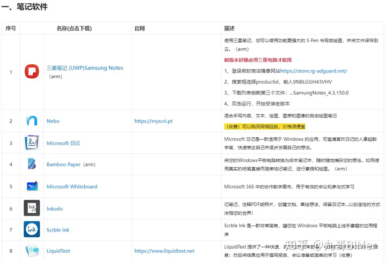Click the (arm) label under Samsung Notes
The height and width of the screenshot is (261, 386).
tap(55, 77)
